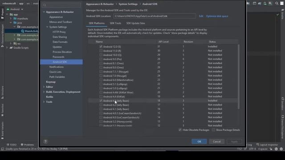The image size is (285, 160).
Task: Open the Favorites side stripe button
Action: (x=2, y=110)
